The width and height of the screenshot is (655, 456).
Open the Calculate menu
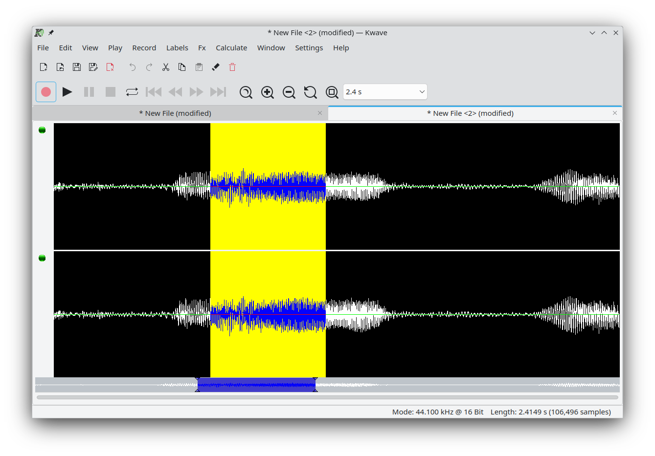pyautogui.click(x=231, y=48)
